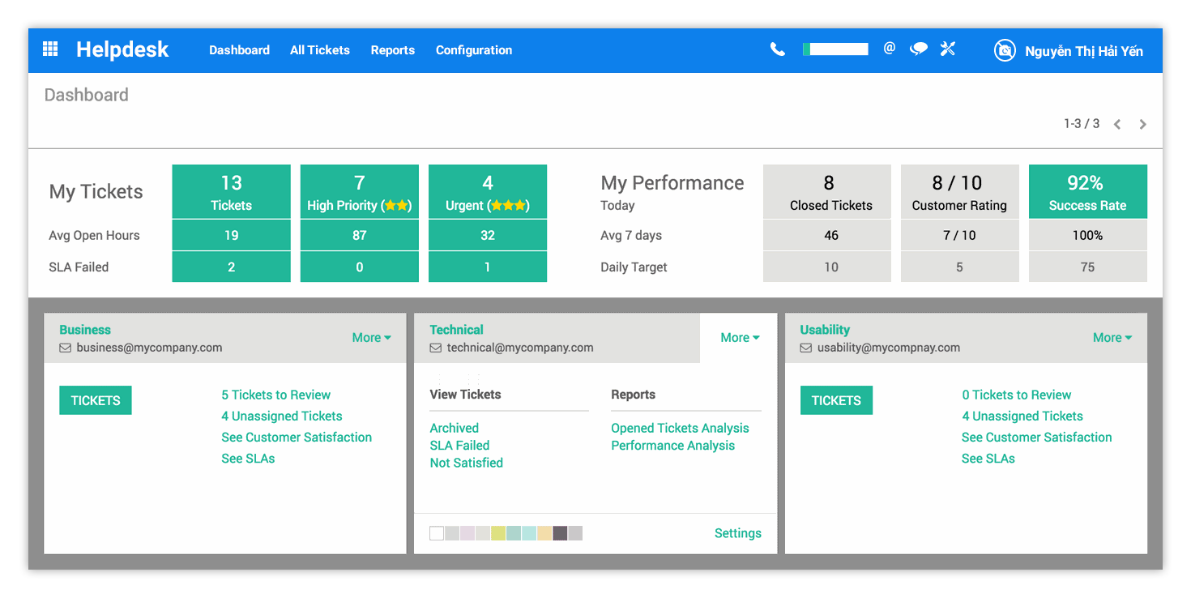
Task: Pick the dark purple color swatch
Action: coord(560,533)
